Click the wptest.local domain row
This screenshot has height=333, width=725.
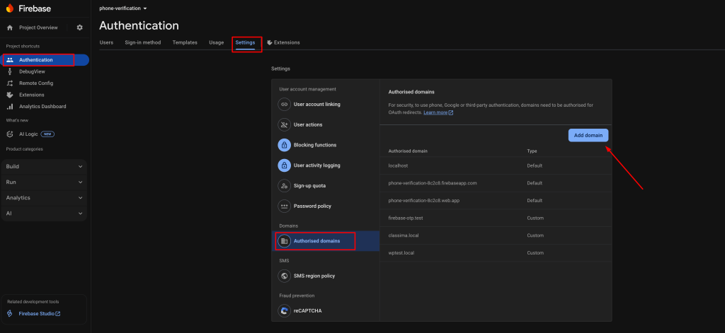pos(496,253)
